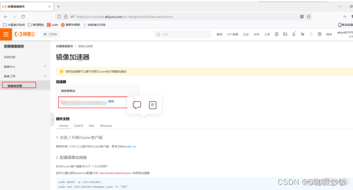
Task: Click 复制 to copy the accelerator address
Action: [111, 101]
